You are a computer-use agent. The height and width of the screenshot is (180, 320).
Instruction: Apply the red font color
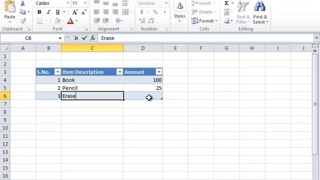tap(70, 21)
